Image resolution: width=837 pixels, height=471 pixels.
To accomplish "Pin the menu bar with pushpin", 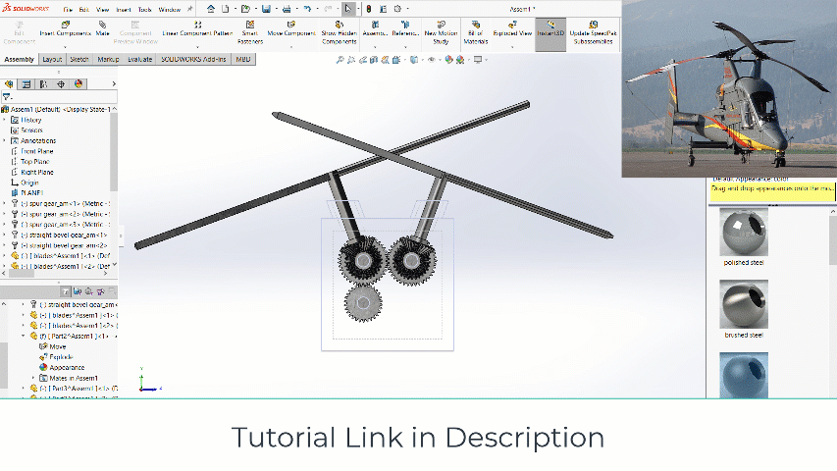I will 189,9.
